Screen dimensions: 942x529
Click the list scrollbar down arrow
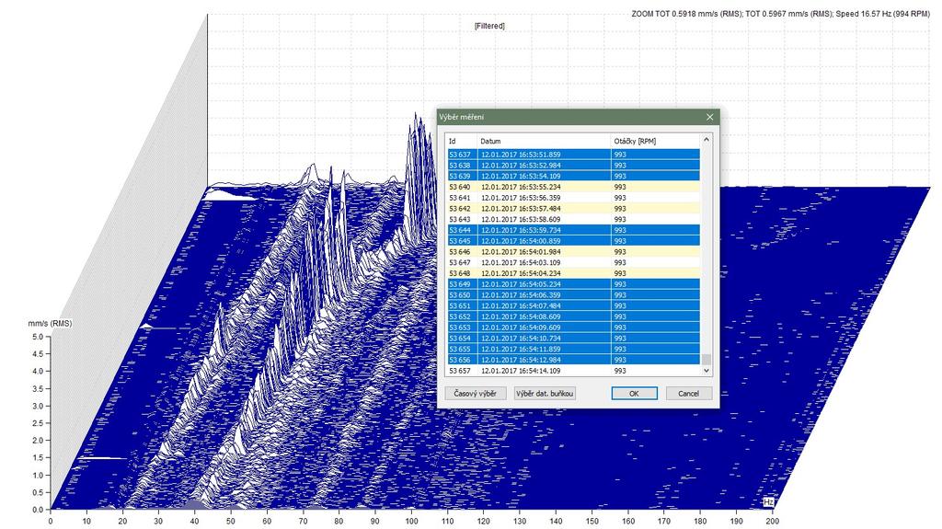coord(706,371)
